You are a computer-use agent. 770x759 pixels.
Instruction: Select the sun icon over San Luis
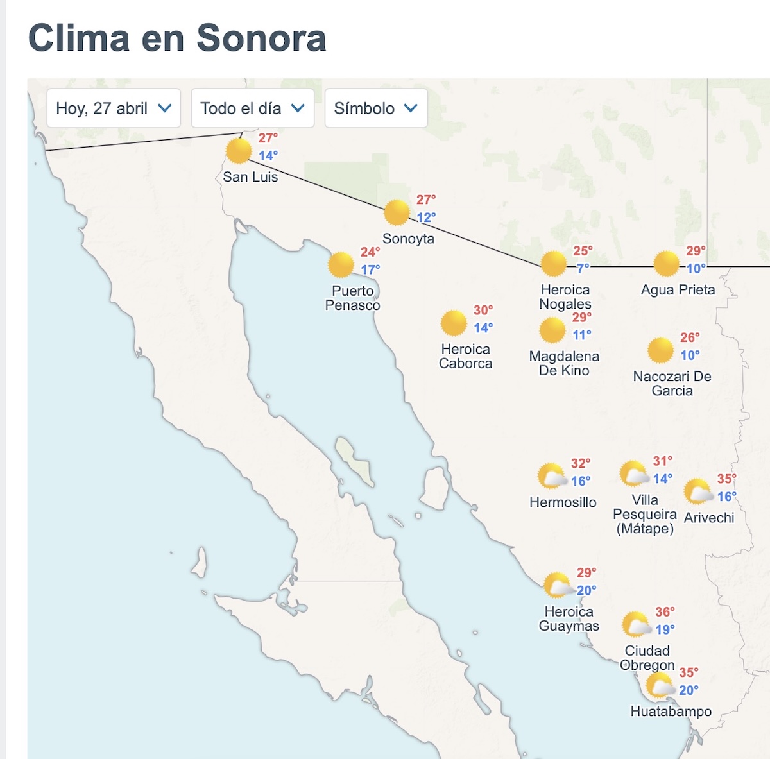tap(238, 153)
